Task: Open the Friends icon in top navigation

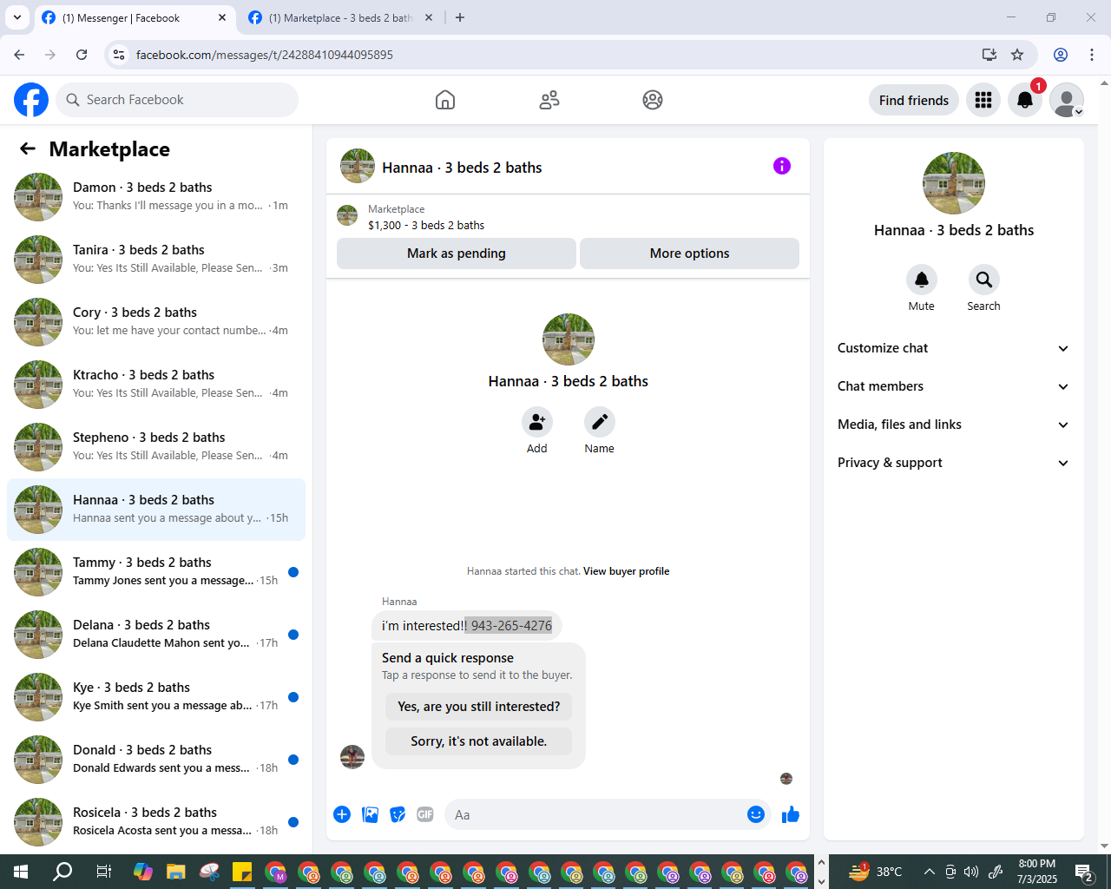Action: tap(549, 100)
